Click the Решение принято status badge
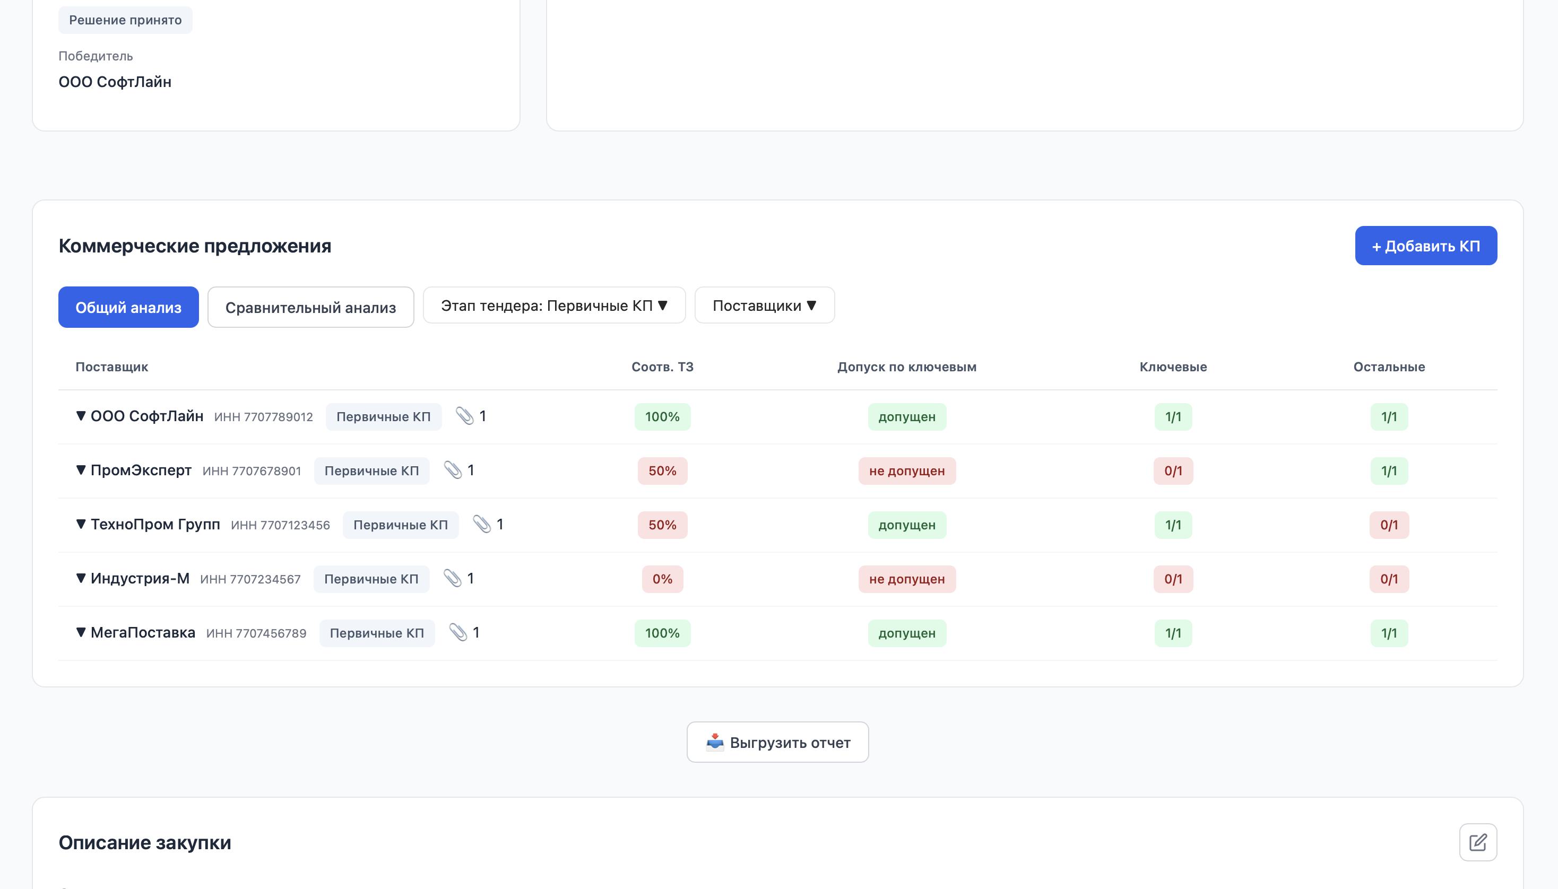The height and width of the screenshot is (889, 1558). [x=125, y=20]
